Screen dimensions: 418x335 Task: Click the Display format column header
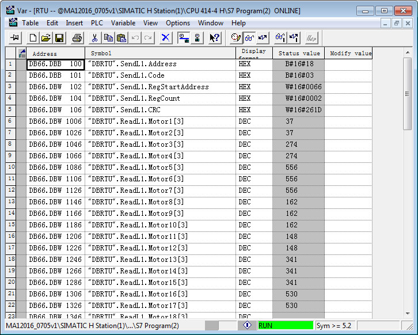[x=254, y=54]
